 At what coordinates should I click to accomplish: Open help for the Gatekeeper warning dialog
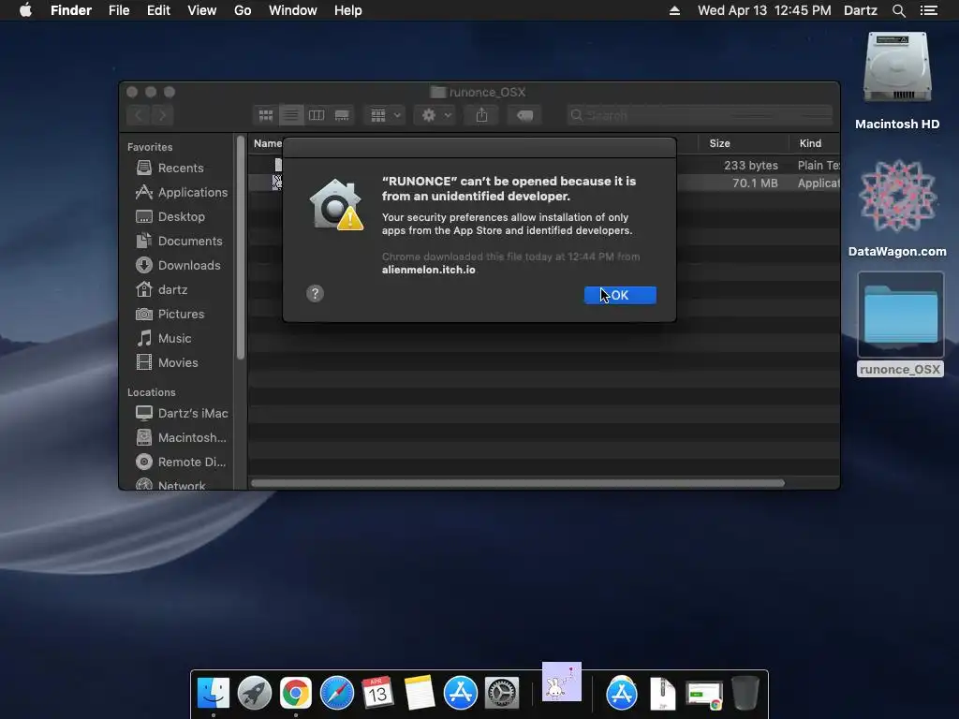click(315, 293)
